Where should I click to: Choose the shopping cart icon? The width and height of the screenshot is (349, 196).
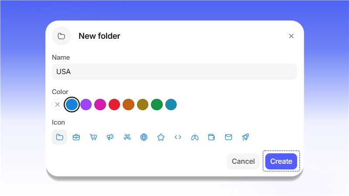pyautogui.click(x=93, y=137)
